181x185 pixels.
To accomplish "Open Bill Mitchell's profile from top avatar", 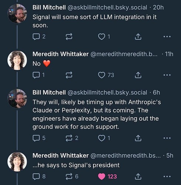I will point(17,13).
